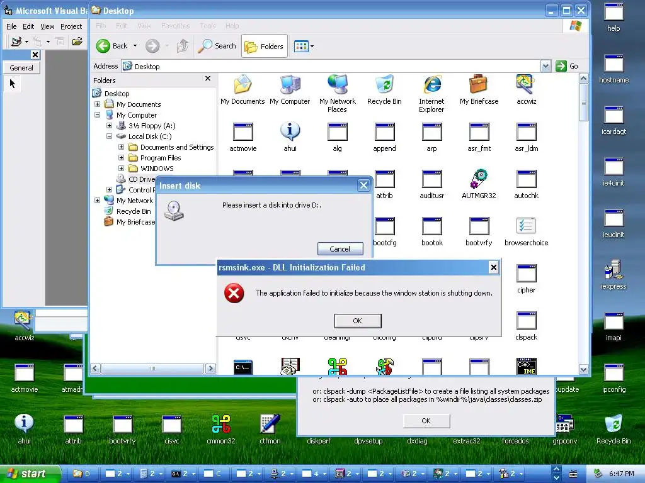Expand My Documents in folder tree
This screenshot has width=645, height=483.
pyautogui.click(x=98, y=104)
